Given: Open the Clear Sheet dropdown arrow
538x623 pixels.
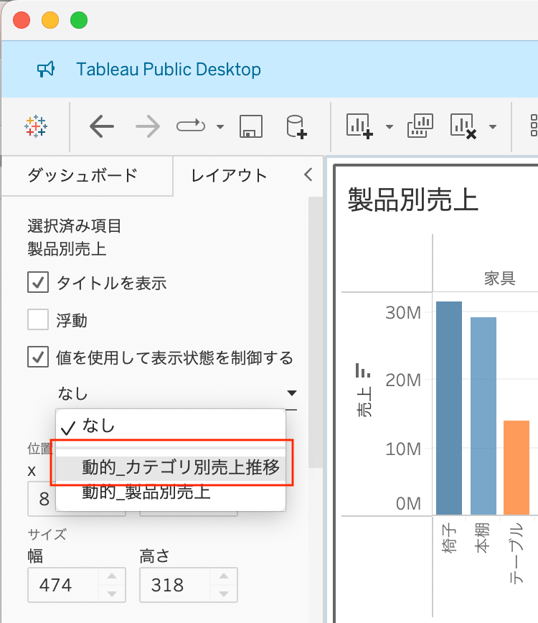Looking at the screenshot, I should tap(493, 127).
